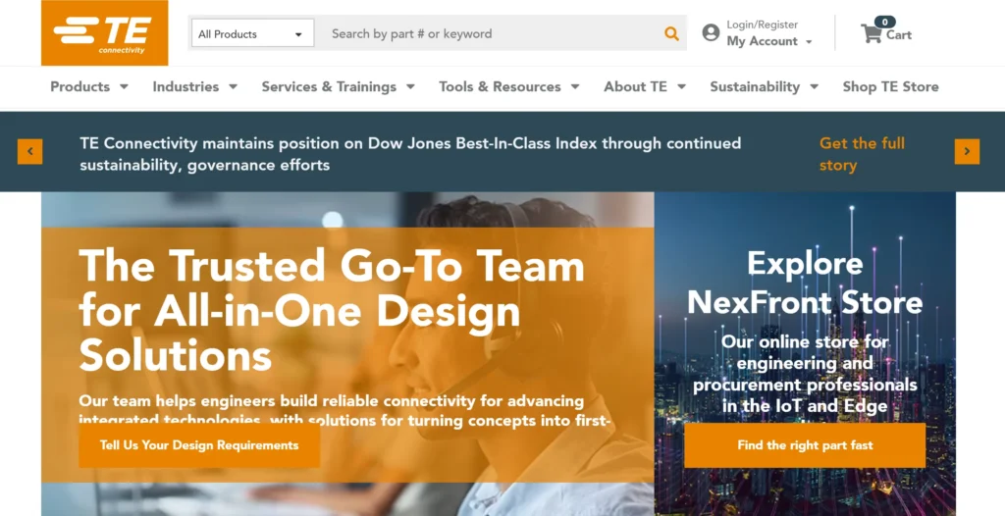Open the Shop TE Store link
This screenshot has width=1005, height=516.
890,86
